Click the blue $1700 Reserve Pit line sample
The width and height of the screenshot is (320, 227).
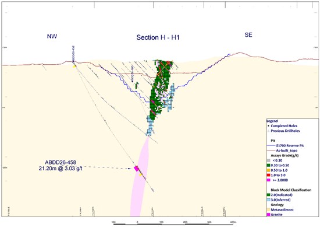[x=271, y=146]
